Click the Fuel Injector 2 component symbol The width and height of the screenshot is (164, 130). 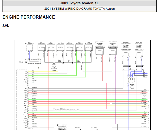point(51,48)
